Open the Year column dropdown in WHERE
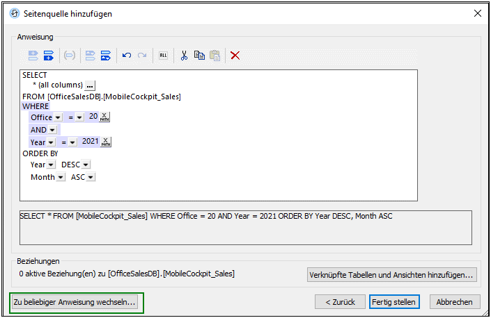The width and height of the screenshot is (491, 318). click(51, 142)
